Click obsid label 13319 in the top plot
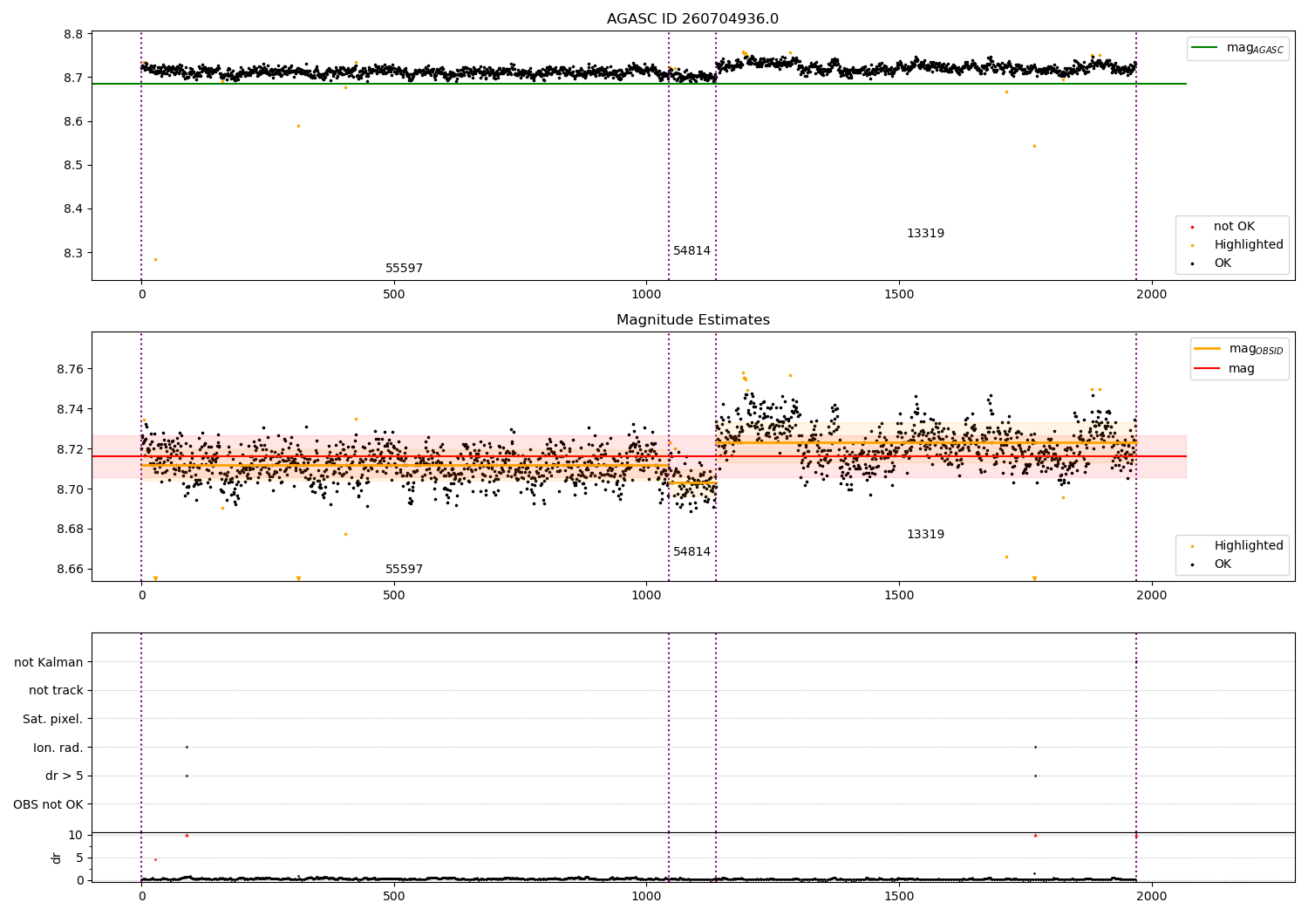 925,234
